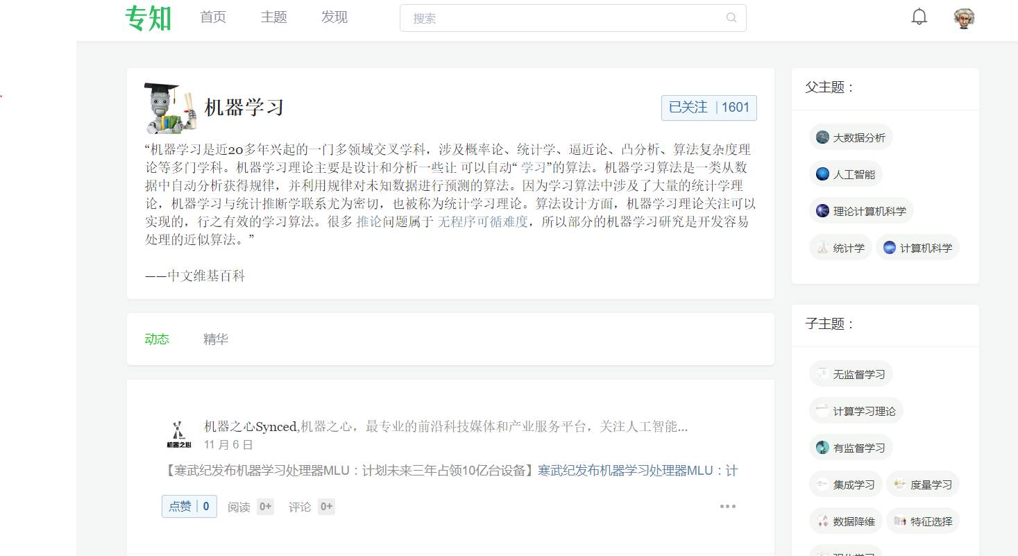Click the 专知 site logo
Image resolution: width=1018 pixels, height=556 pixels.
[148, 18]
